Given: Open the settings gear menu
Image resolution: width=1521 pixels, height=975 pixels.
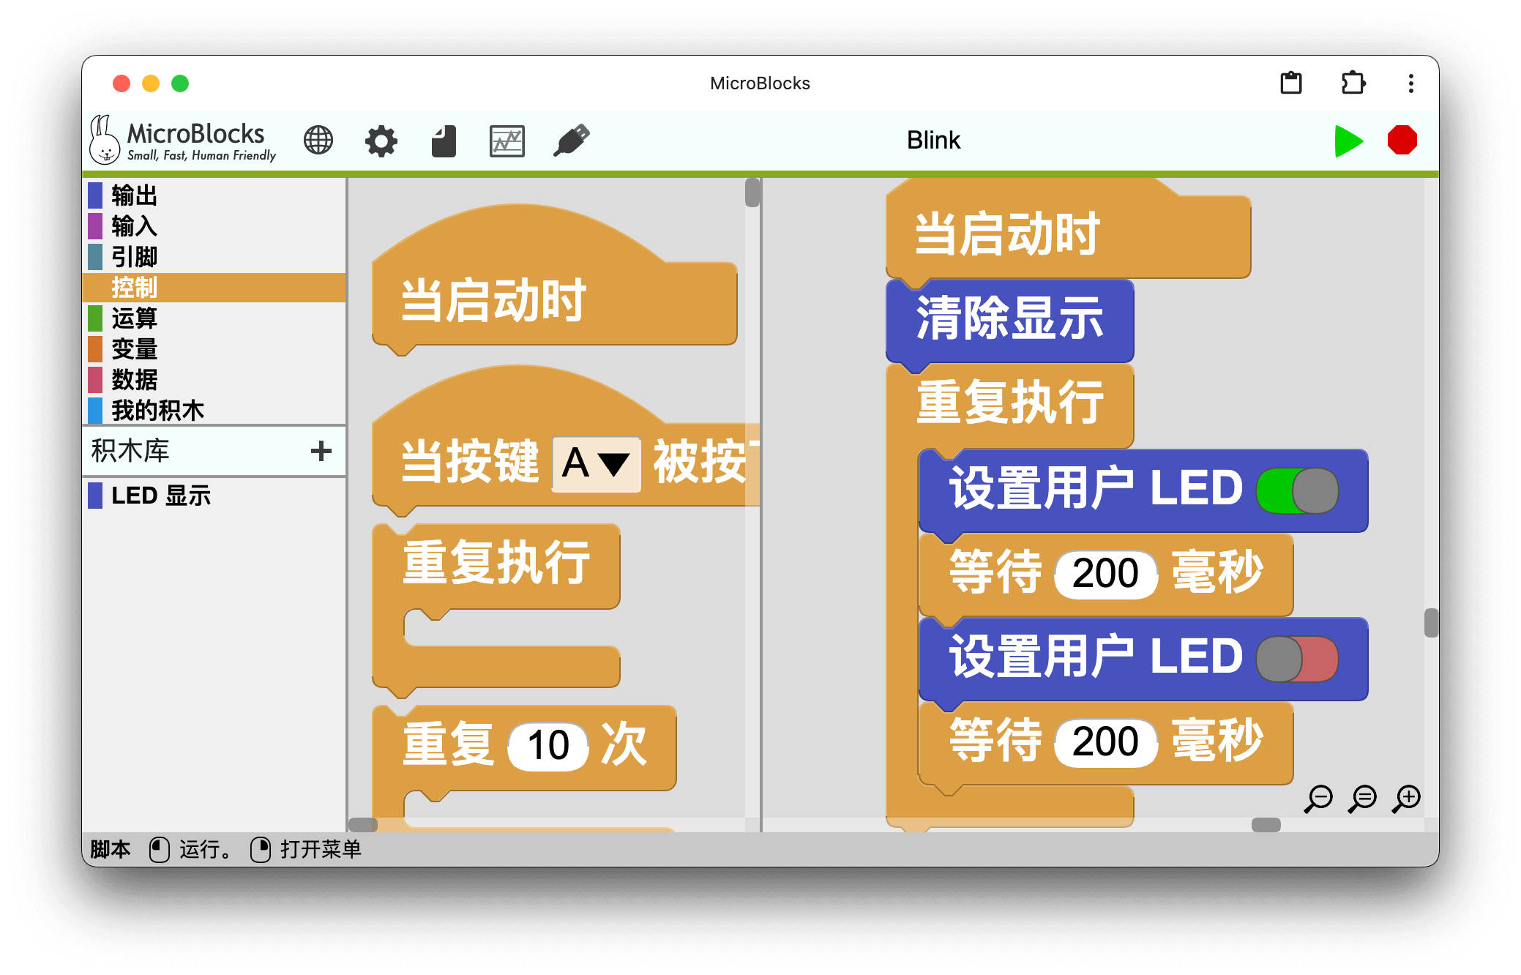Looking at the screenshot, I should (x=381, y=141).
